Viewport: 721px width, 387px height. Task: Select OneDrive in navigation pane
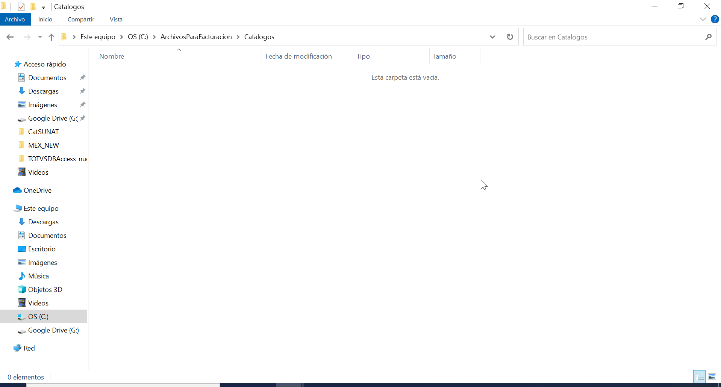[37, 190]
